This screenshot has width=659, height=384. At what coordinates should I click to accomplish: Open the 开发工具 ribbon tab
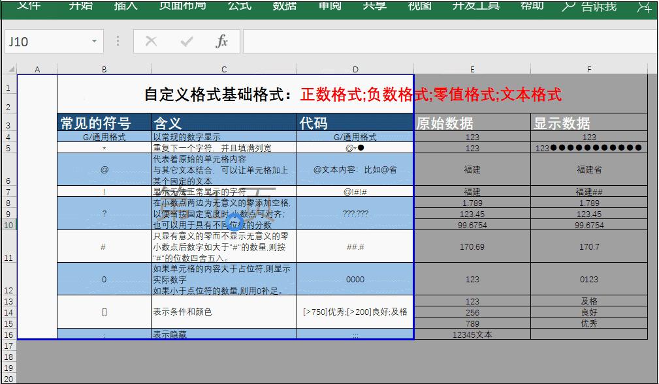click(x=475, y=8)
